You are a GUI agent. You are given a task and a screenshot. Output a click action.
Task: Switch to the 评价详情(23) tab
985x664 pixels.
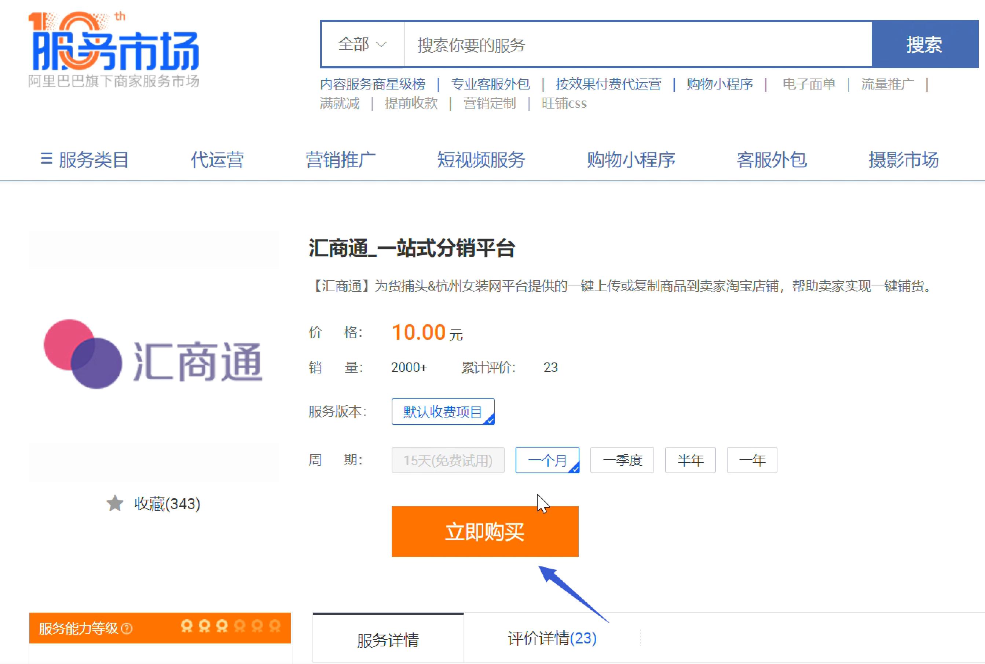(x=552, y=639)
